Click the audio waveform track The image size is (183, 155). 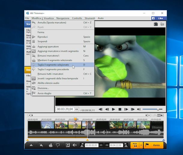click(x=96, y=132)
